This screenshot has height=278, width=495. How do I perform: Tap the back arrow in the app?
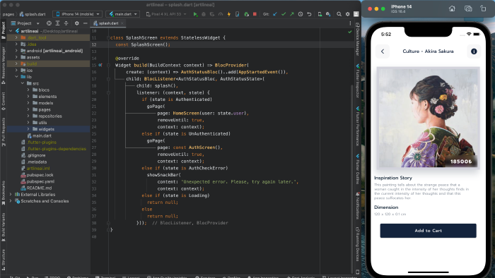(383, 52)
